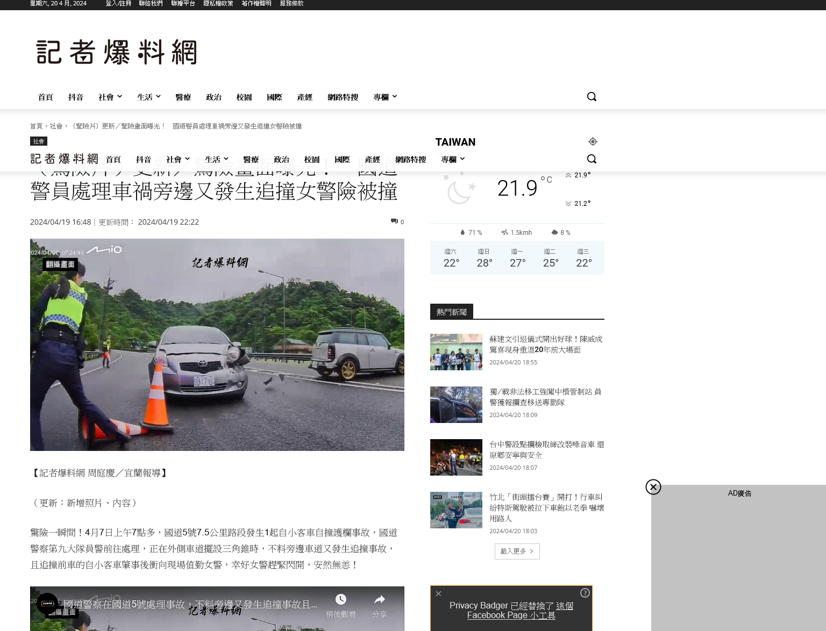Play the embedded news video
The height and width of the screenshot is (631, 826).
pyautogui.click(x=217, y=618)
